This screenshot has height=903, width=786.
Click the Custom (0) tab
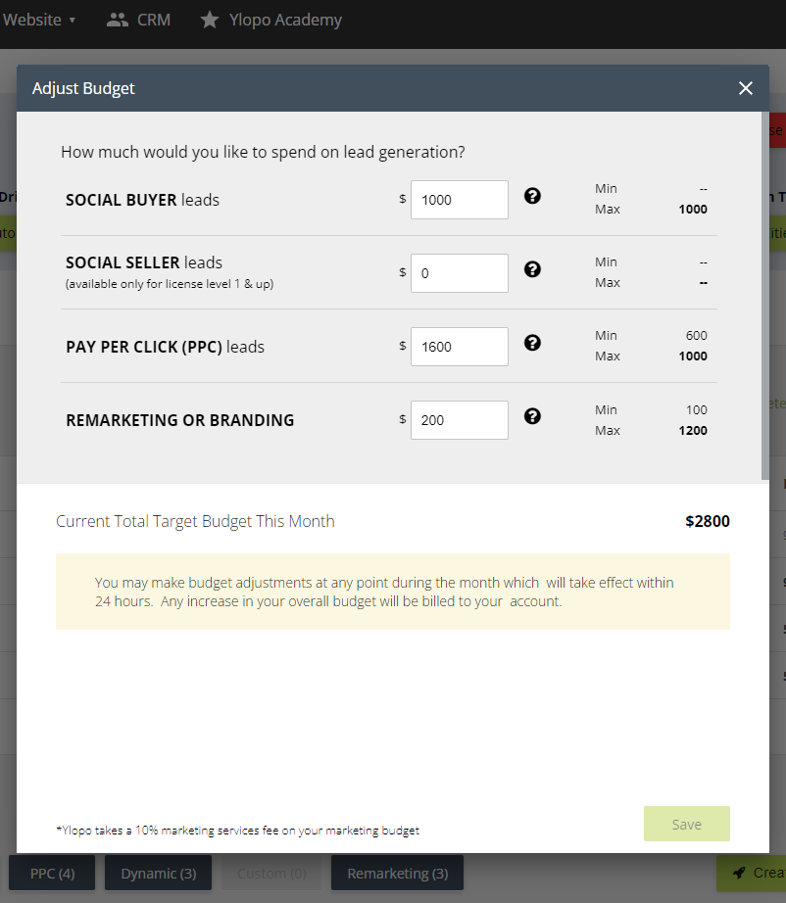tap(270, 873)
